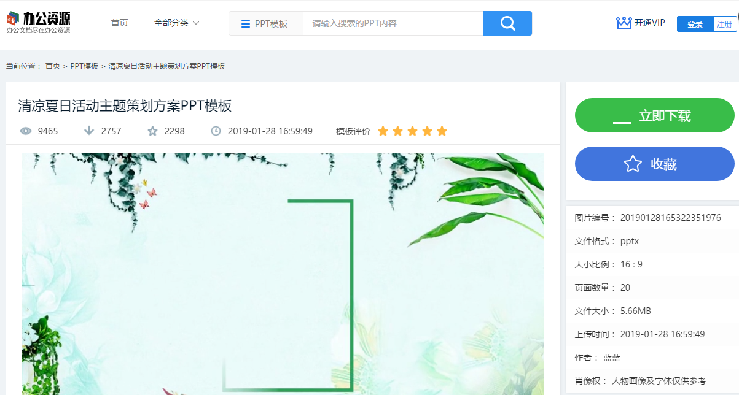This screenshot has height=395, width=739.
Task: Open the PPT模板 breadcrumb link
Action: tap(84, 66)
